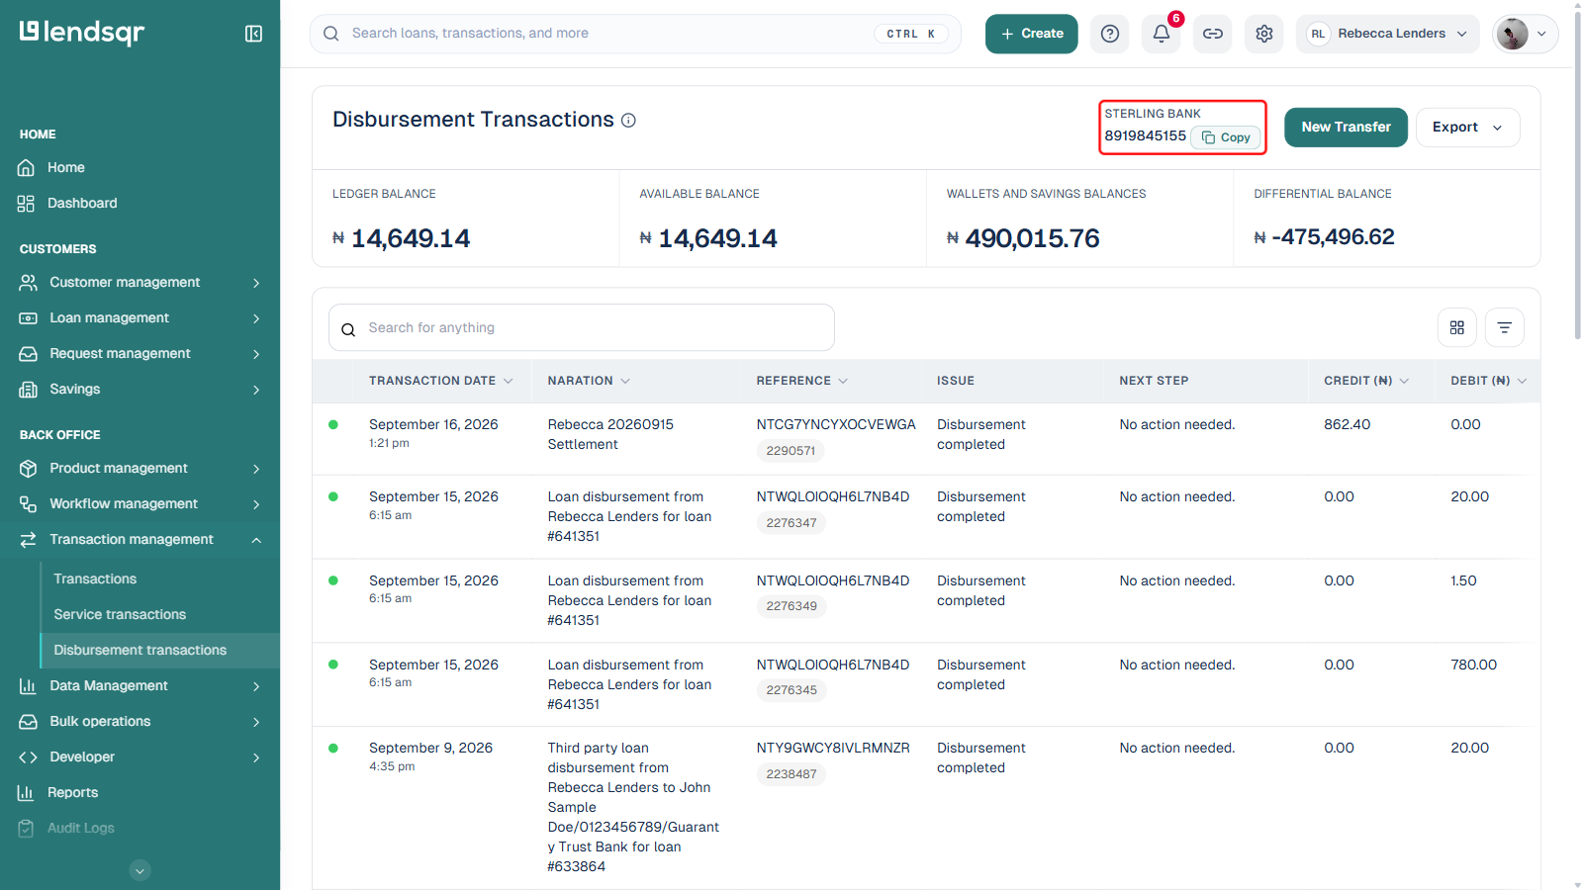
Task: Click the page vertical scrollbar
Action: tap(1577, 174)
